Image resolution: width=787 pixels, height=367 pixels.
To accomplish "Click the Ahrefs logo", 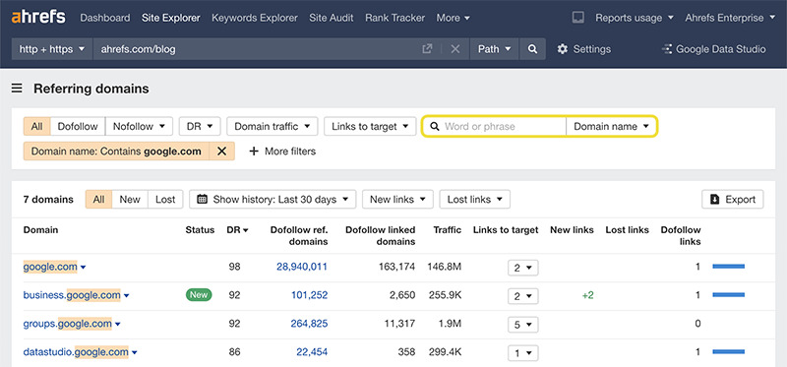I will (x=38, y=17).
